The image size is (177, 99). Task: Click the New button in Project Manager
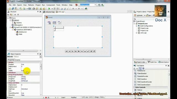[x=149, y=15]
